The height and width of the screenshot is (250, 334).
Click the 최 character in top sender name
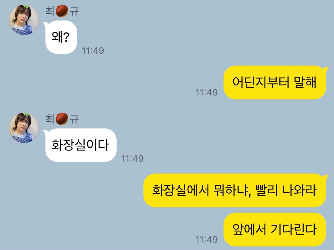tap(50, 11)
